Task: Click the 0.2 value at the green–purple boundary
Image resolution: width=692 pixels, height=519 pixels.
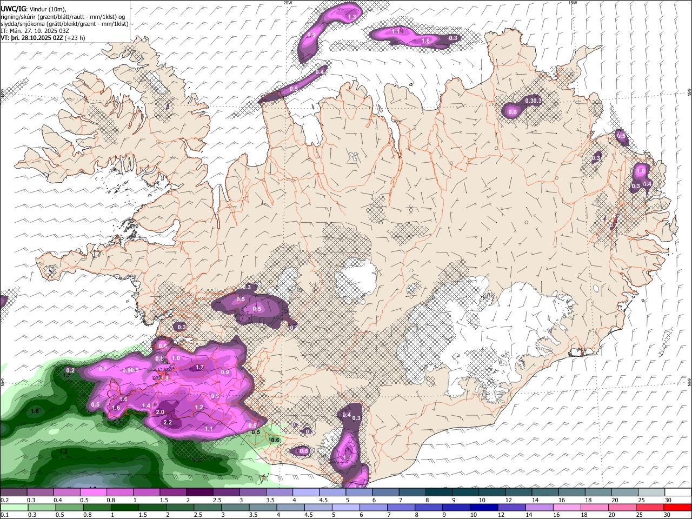Action: (70, 371)
